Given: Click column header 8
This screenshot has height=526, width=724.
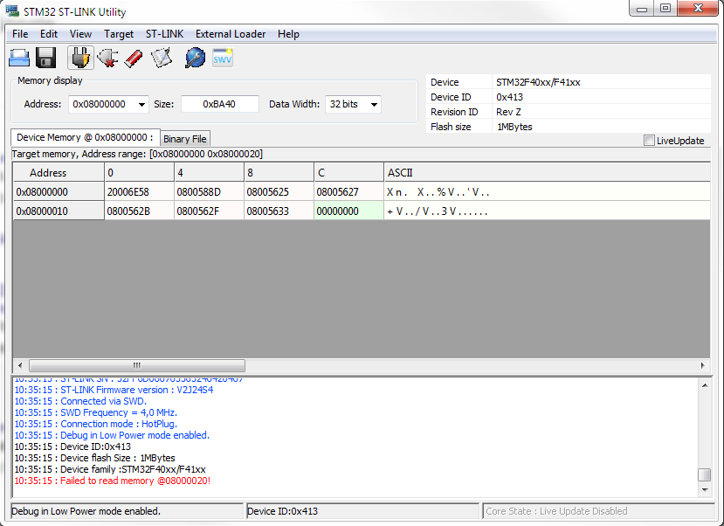Looking at the screenshot, I should [279, 173].
